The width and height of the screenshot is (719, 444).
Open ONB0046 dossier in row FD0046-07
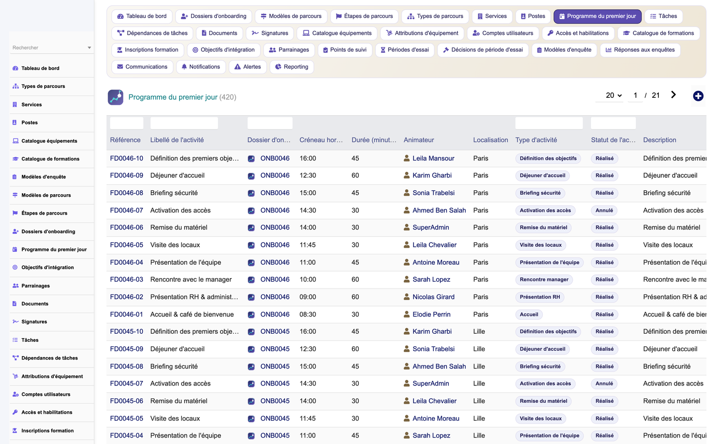[x=275, y=210]
